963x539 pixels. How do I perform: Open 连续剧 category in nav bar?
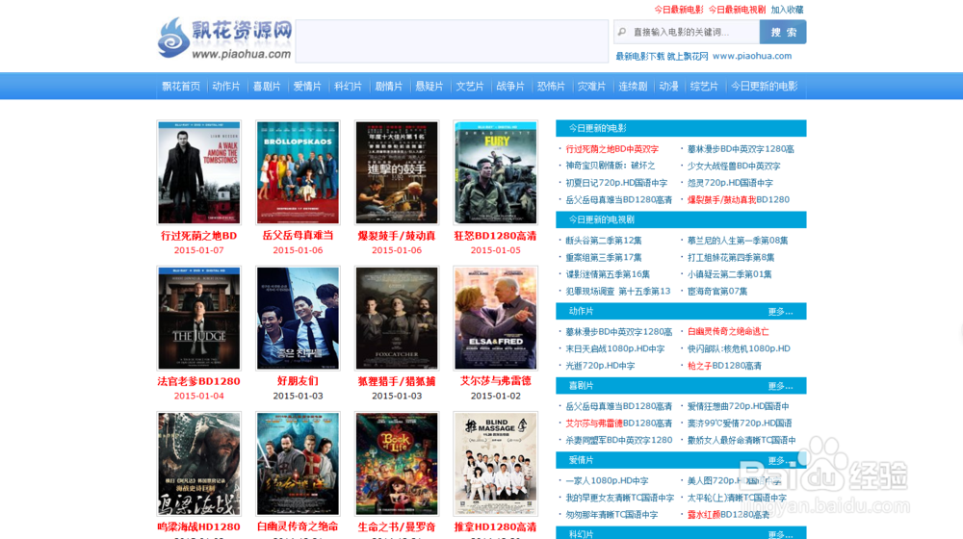point(633,87)
